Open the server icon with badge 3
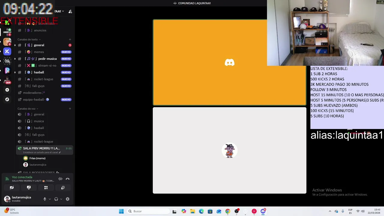 click(7, 42)
